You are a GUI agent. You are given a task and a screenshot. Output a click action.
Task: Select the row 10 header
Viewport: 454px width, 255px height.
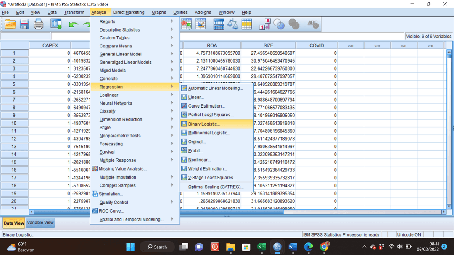14,124
